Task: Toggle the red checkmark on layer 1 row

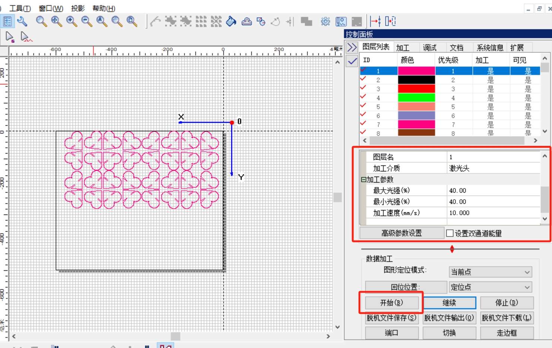Action: pos(363,70)
